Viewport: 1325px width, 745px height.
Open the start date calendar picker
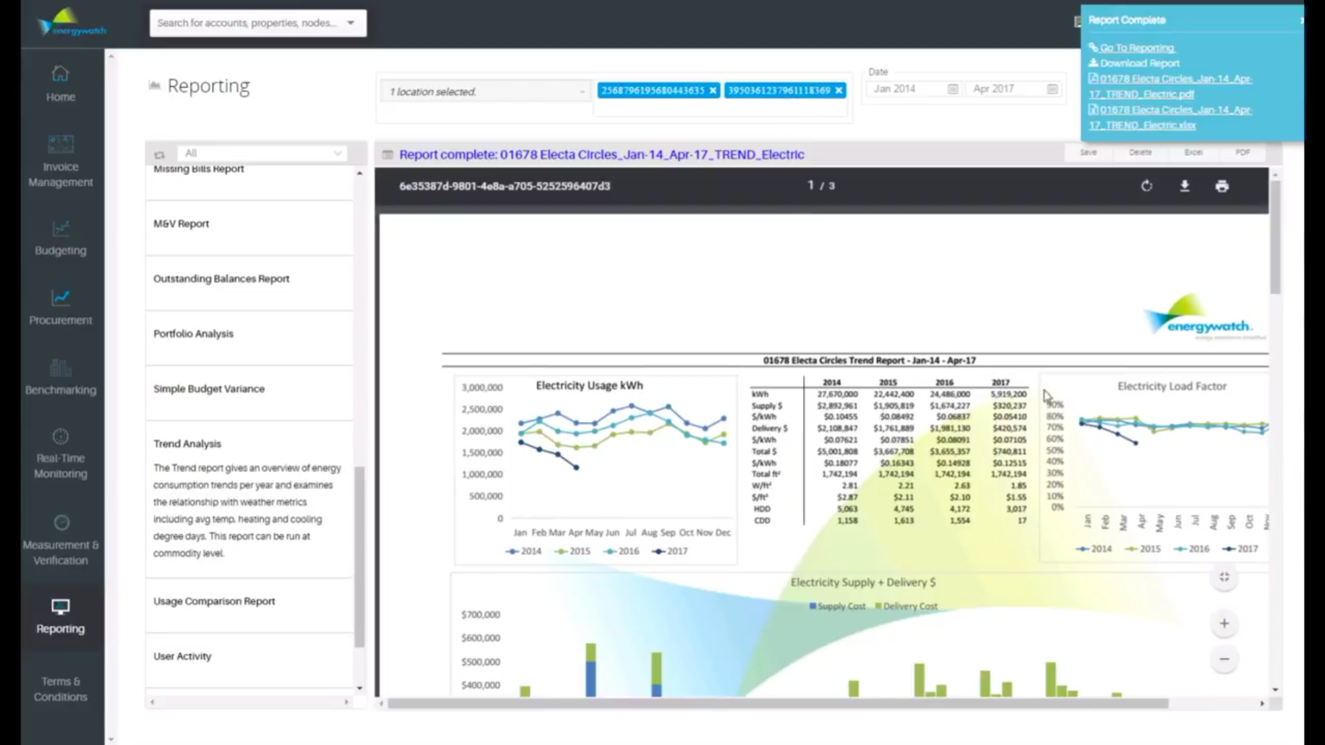[952, 89]
